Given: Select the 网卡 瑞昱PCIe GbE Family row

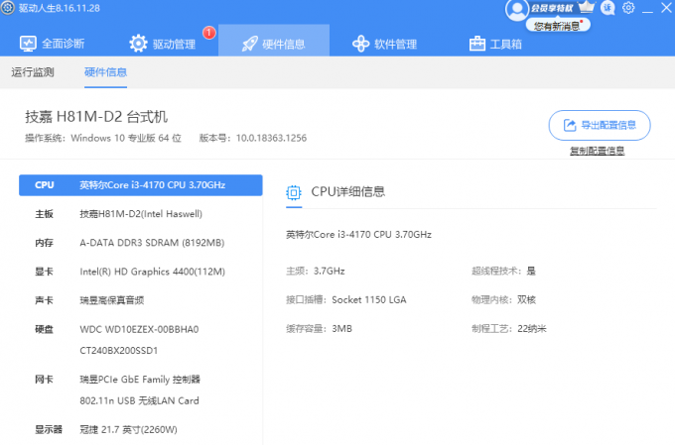Looking at the screenshot, I should point(140,380).
